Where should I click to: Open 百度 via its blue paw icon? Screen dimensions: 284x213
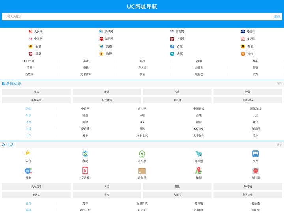point(172,47)
